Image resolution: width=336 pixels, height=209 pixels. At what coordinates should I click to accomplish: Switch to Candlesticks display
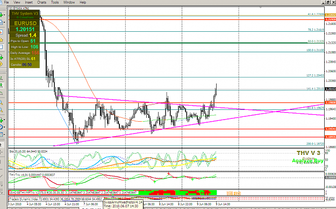pos(1,85)
